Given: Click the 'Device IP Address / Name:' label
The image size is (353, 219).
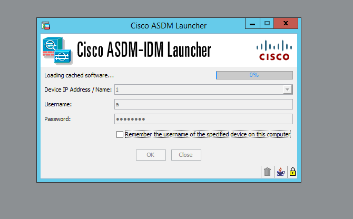Looking at the screenshot, I should pyautogui.click(x=78, y=89).
